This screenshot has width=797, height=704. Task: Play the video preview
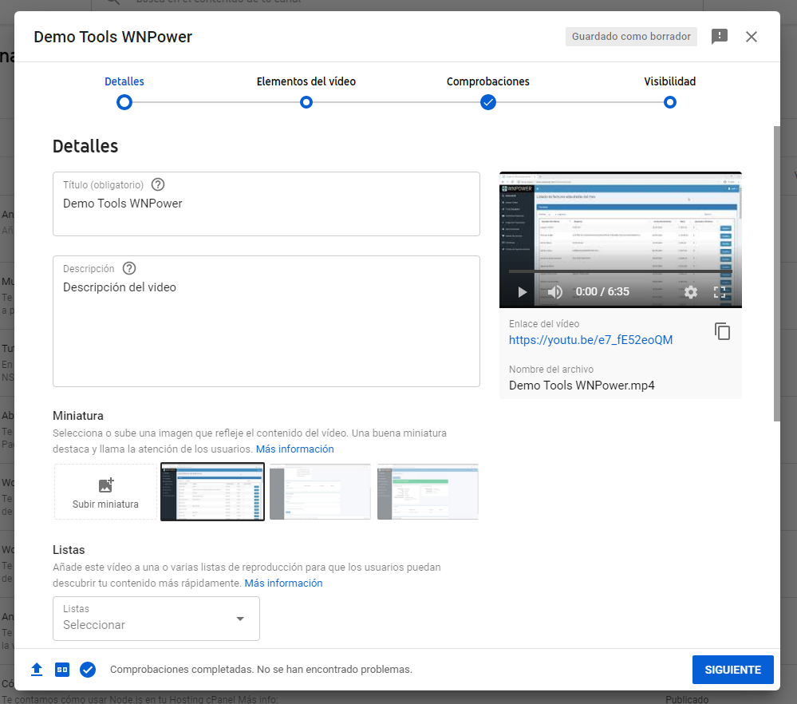[522, 292]
